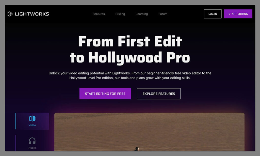The width and height of the screenshot is (260, 156).
Task: Click the 'Unlock your video editing potential' paragraph
Action: pos(130,75)
